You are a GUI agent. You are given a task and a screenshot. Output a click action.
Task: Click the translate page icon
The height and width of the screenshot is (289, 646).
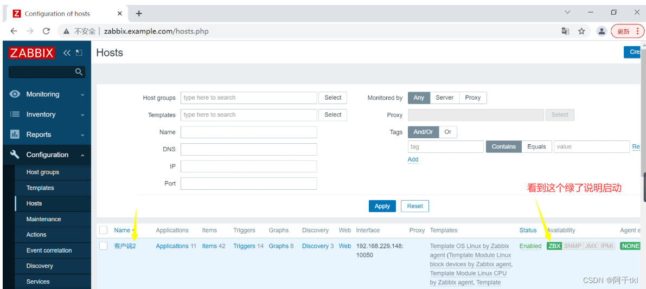(x=565, y=31)
